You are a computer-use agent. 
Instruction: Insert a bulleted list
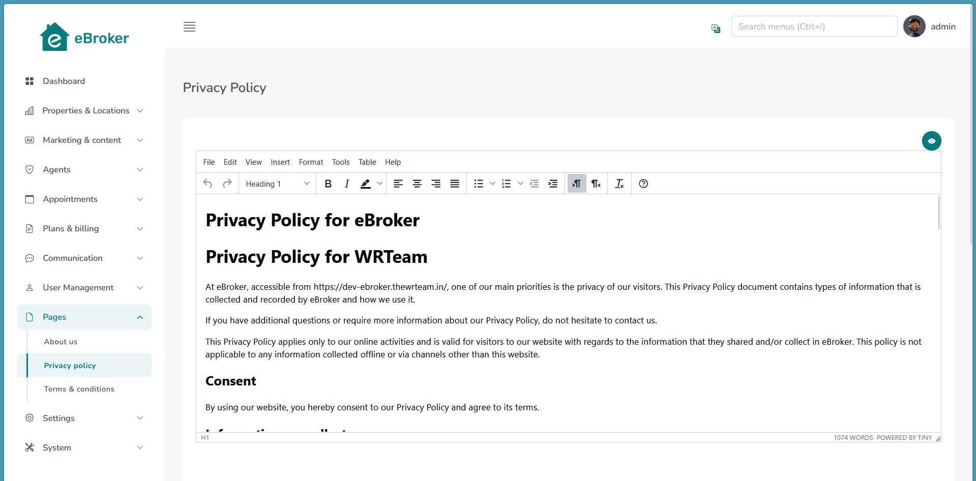[478, 184]
